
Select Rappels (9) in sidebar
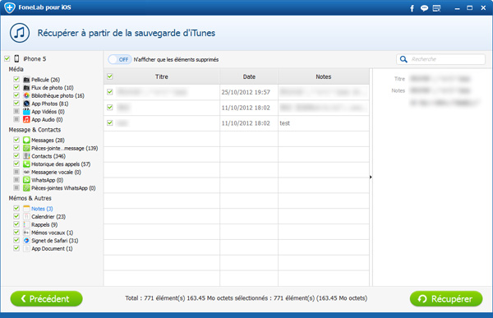pos(44,224)
